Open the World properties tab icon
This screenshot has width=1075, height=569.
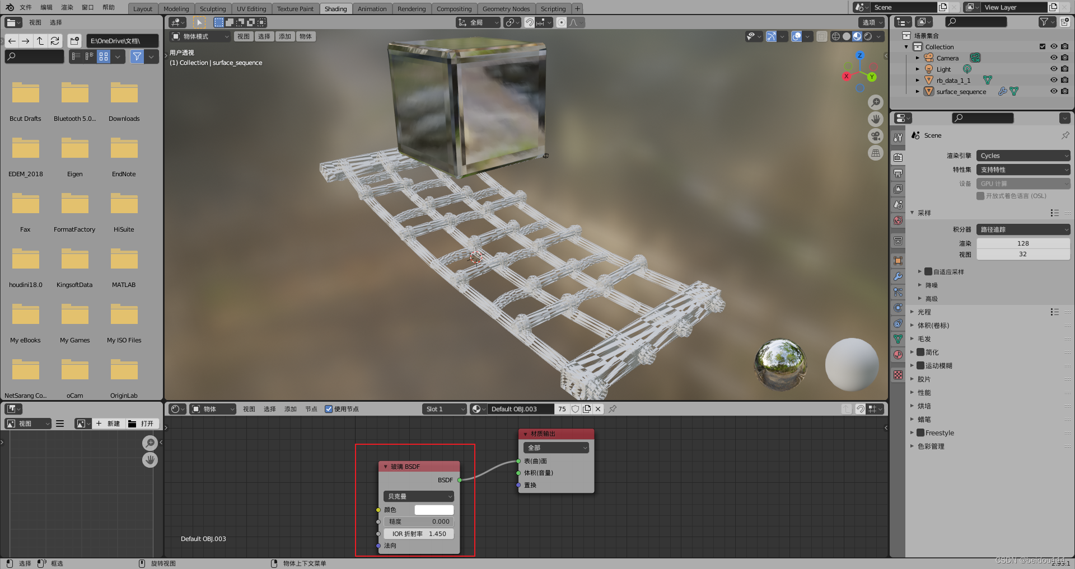coord(898,220)
